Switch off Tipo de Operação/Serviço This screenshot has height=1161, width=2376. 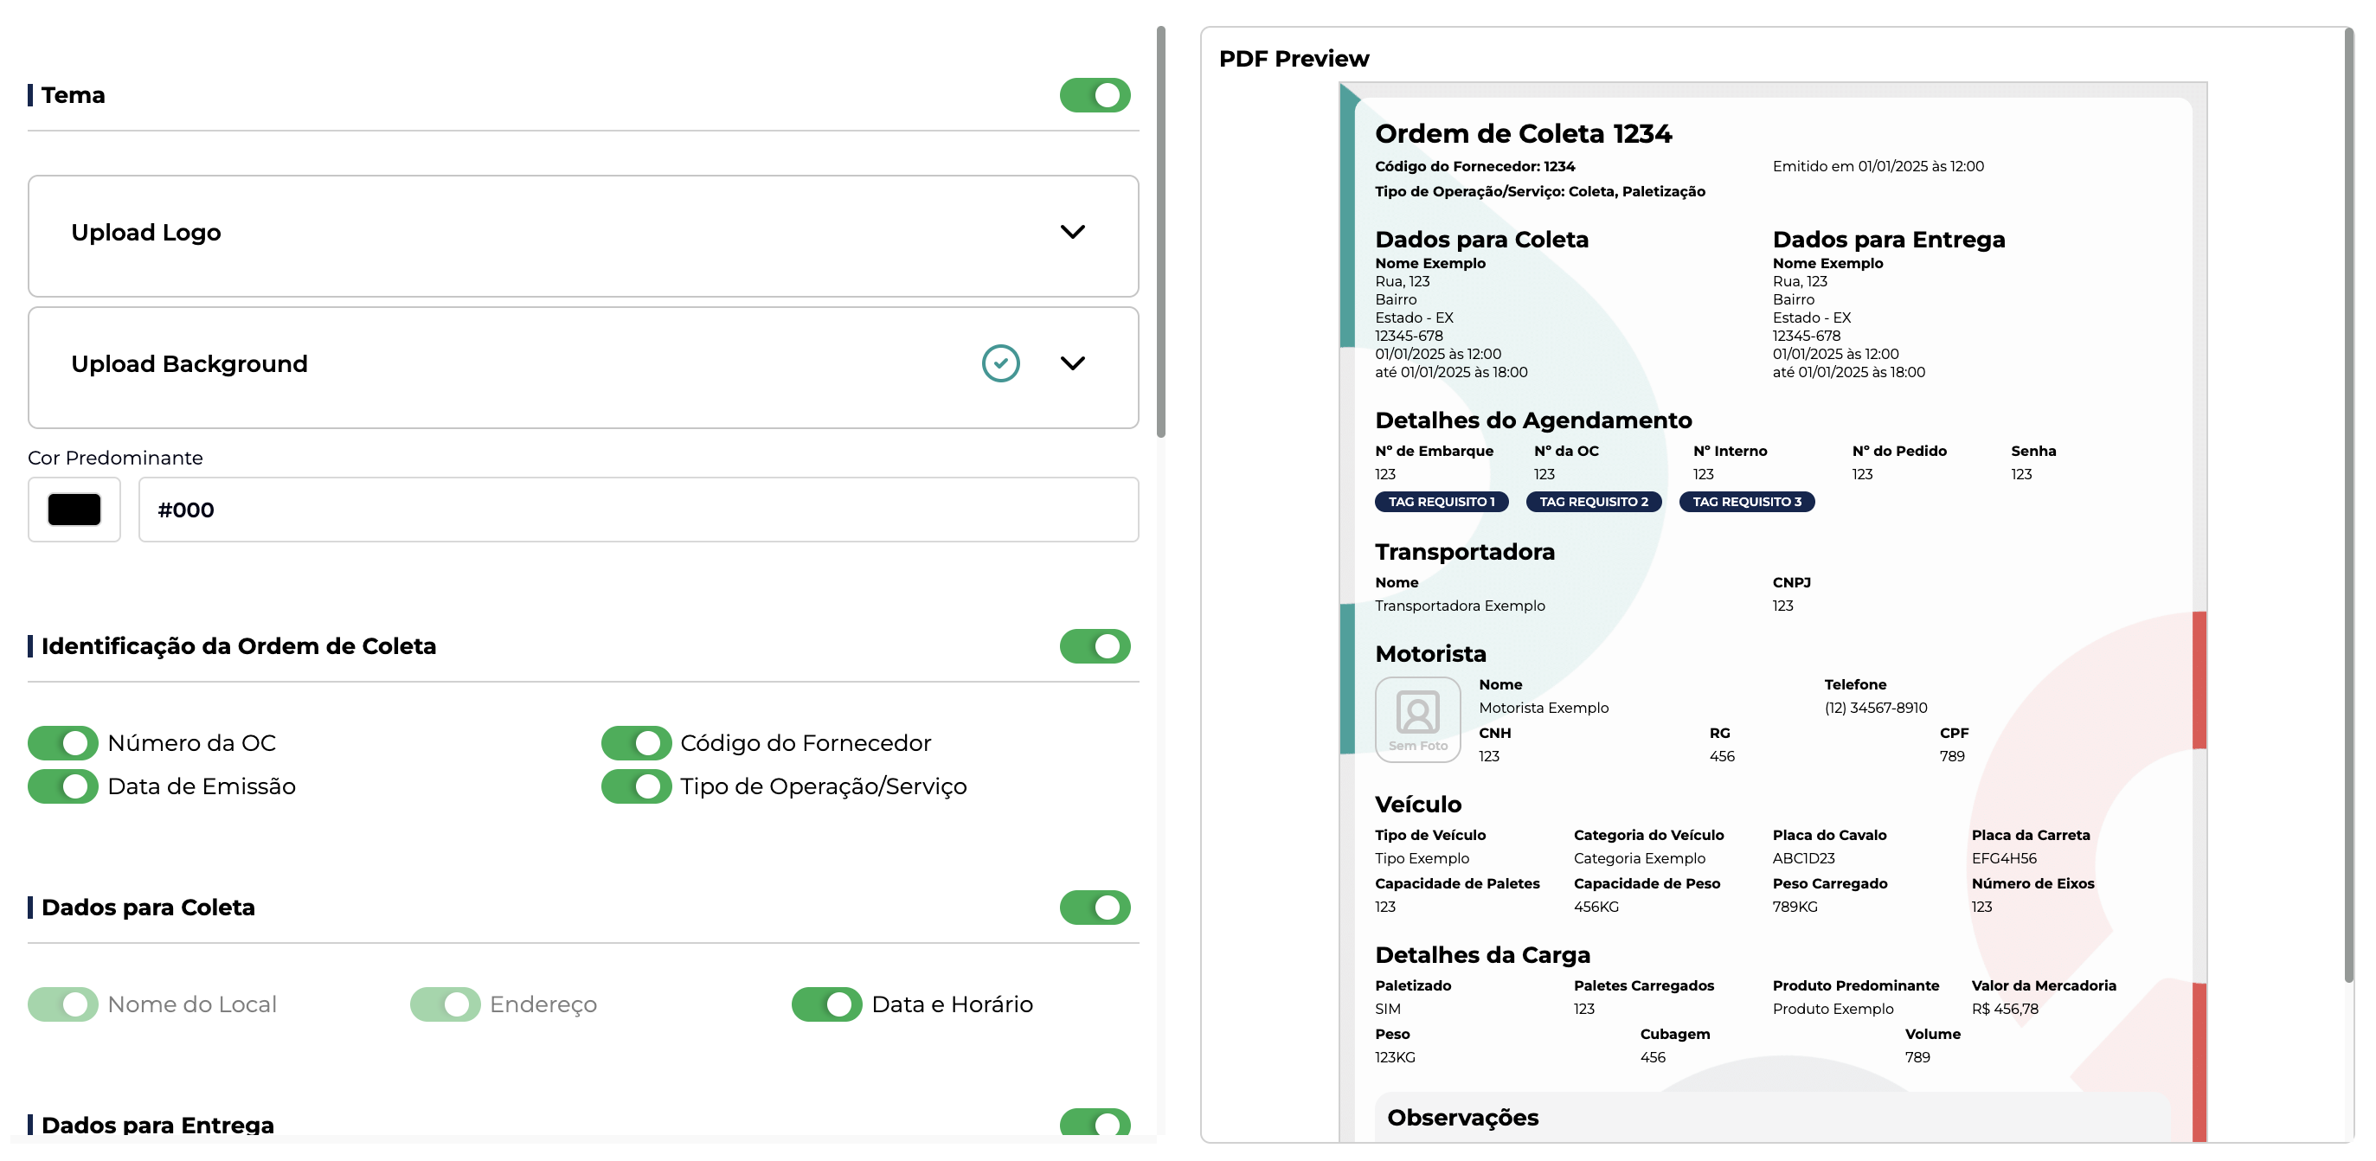tap(635, 786)
